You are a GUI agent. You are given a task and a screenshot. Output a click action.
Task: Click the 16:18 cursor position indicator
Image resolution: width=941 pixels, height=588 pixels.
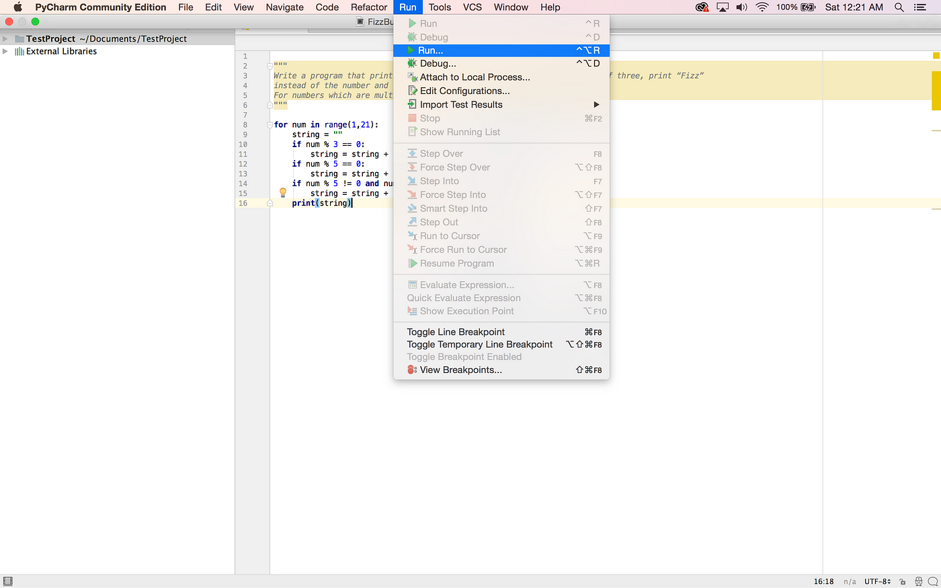823,581
